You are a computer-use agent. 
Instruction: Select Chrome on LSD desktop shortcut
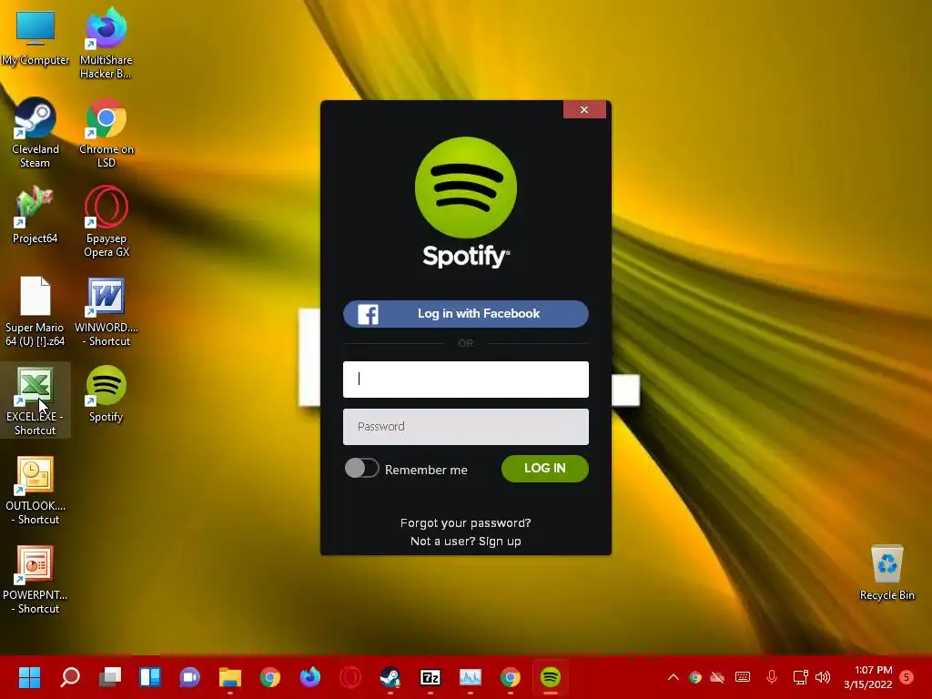point(106,133)
